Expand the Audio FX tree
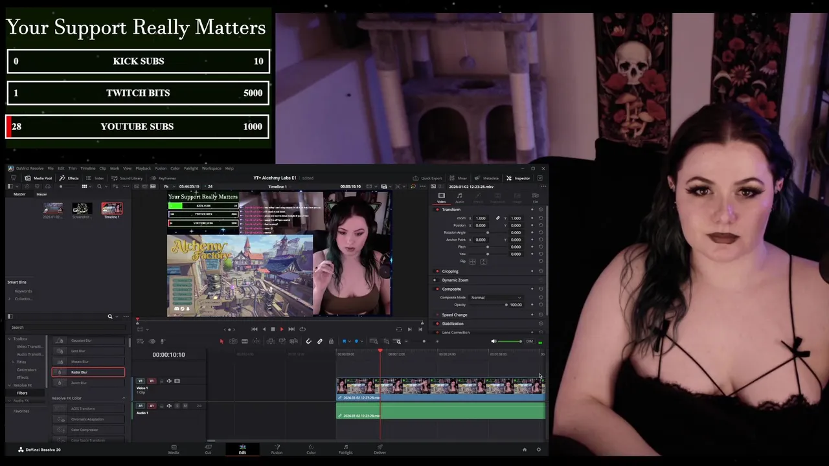 (10, 401)
